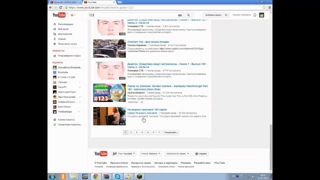The width and height of the screenshot is (320, 180).
Task: Click the taskbar clock
Action: pyautogui.click(x=262, y=176)
